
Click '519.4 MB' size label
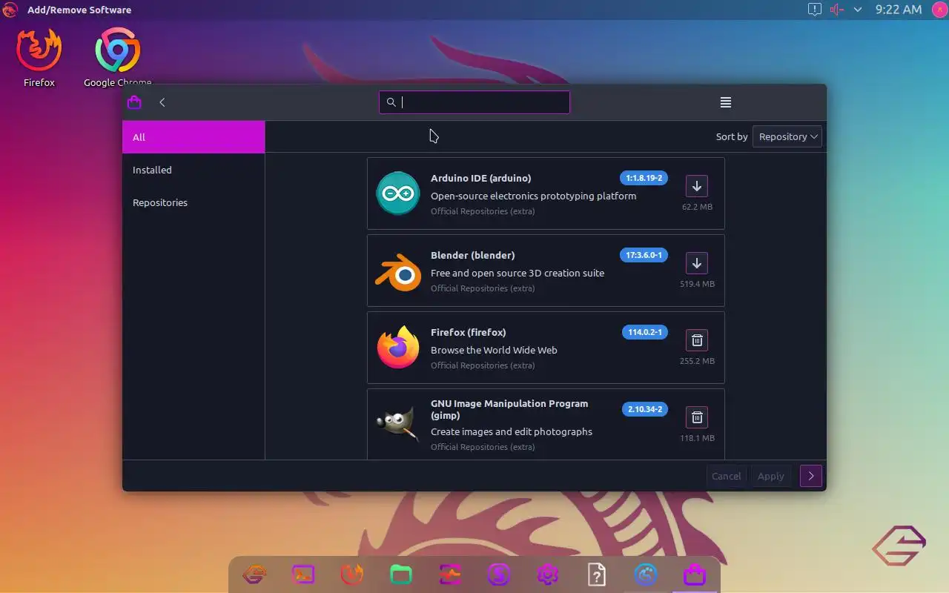[x=697, y=284]
